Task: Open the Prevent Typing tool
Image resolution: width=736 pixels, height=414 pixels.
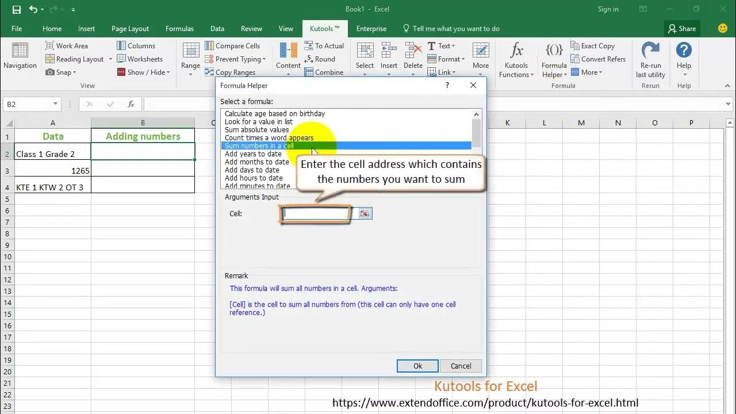Action: click(235, 59)
